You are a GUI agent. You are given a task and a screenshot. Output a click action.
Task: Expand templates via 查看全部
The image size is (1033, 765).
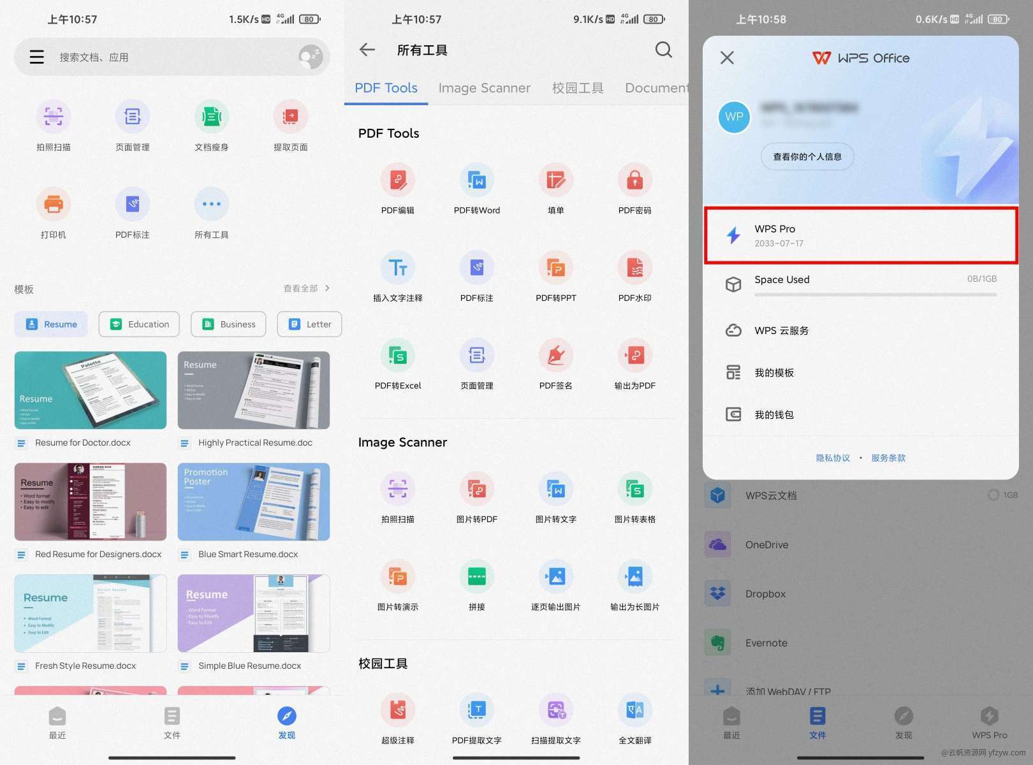307,289
